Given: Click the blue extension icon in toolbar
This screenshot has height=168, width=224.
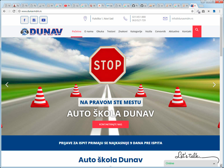Looking at the screenshot, I should tap(214, 11).
